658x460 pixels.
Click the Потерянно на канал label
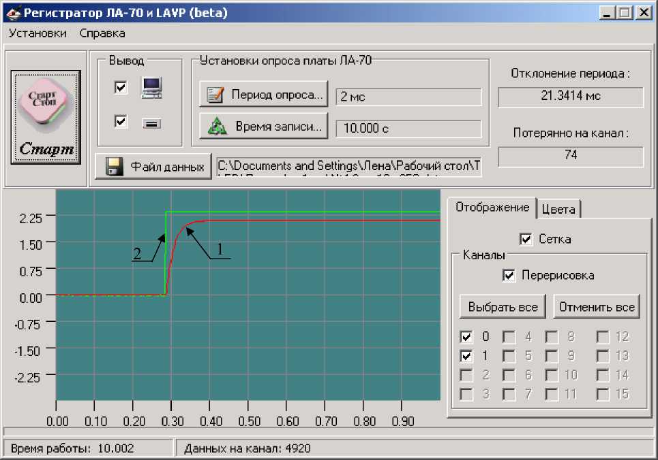[x=570, y=133]
